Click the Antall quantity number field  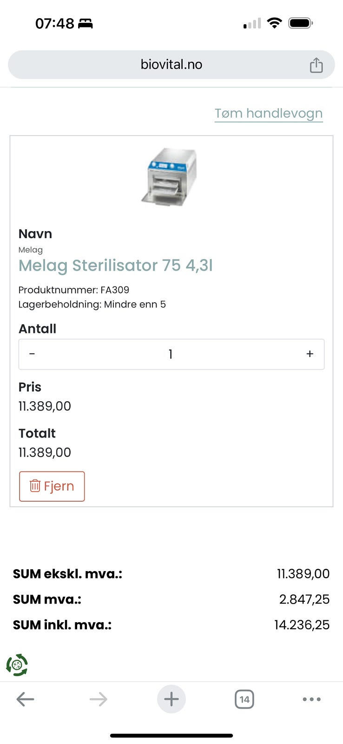(x=171, y=354)
